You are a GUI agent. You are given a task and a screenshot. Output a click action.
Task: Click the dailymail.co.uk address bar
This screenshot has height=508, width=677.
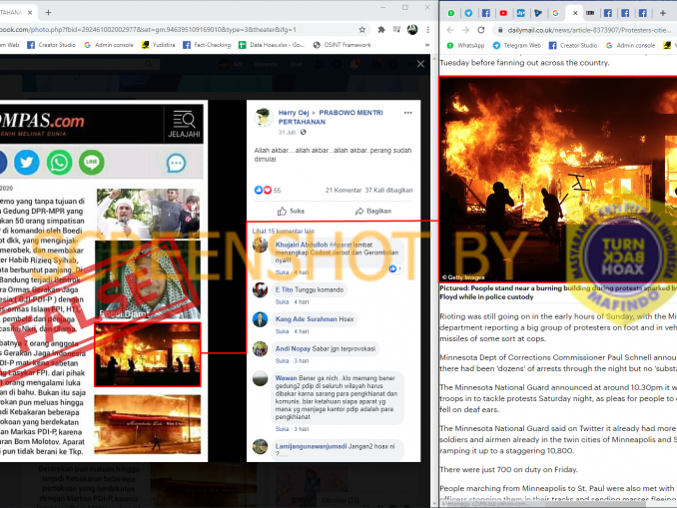pyautogui.click(x=584, y=30)
